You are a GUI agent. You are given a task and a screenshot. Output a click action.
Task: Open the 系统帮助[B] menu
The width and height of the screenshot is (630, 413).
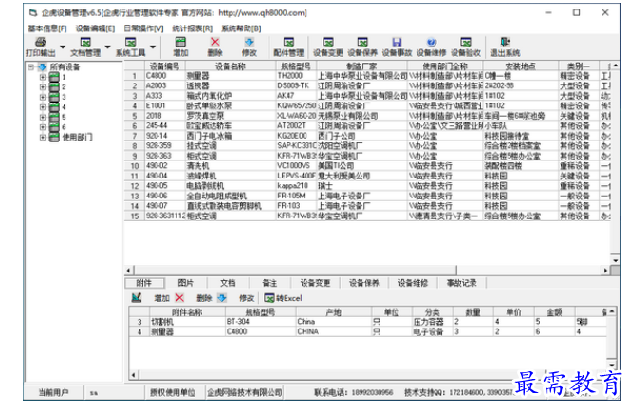pyautogui.click(x=241, y=28)
